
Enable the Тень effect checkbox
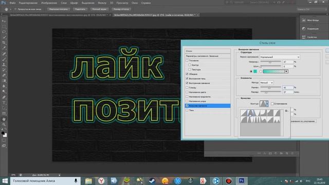(x=187, y=110)
